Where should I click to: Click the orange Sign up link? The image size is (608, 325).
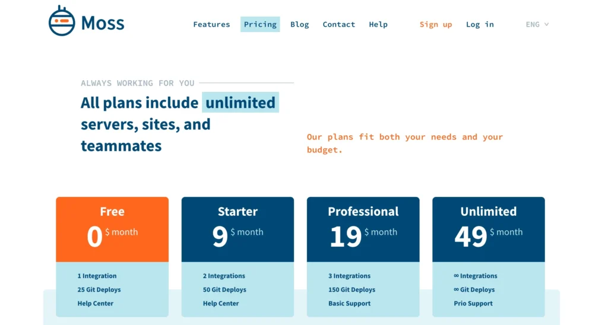[435, 24]
